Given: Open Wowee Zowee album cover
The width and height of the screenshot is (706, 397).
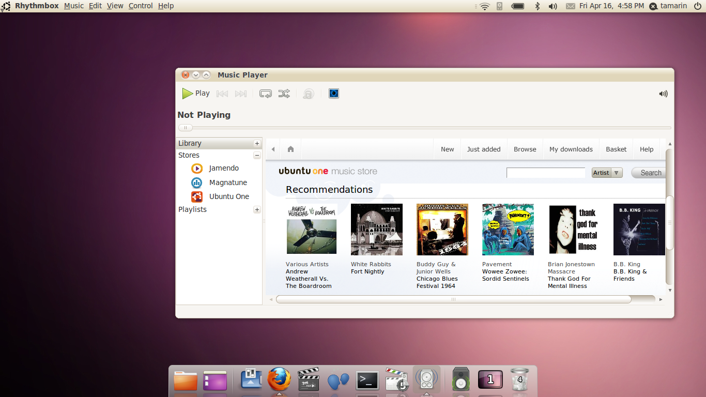Looking at the screenshot, I should (x=508, y=230).
